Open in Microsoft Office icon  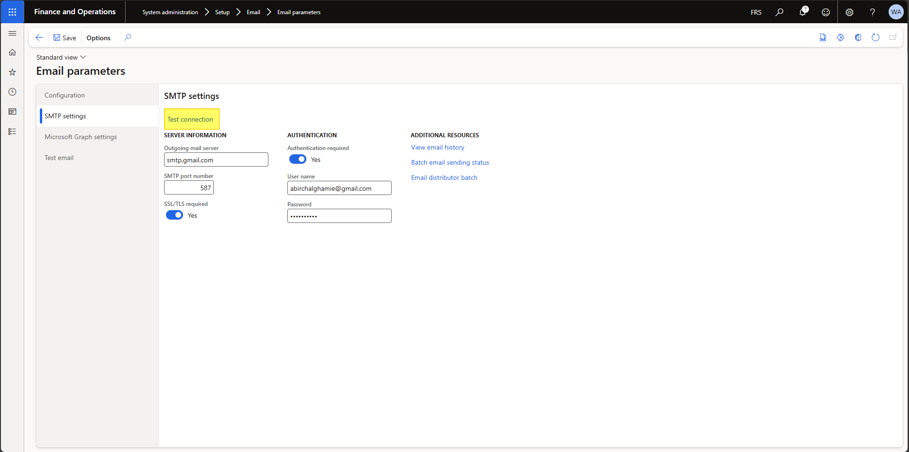pyautogui.click(x=858, y=37)
